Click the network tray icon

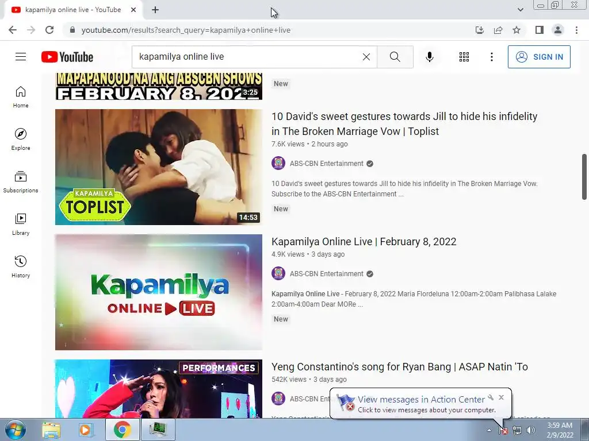click(517, 430)
